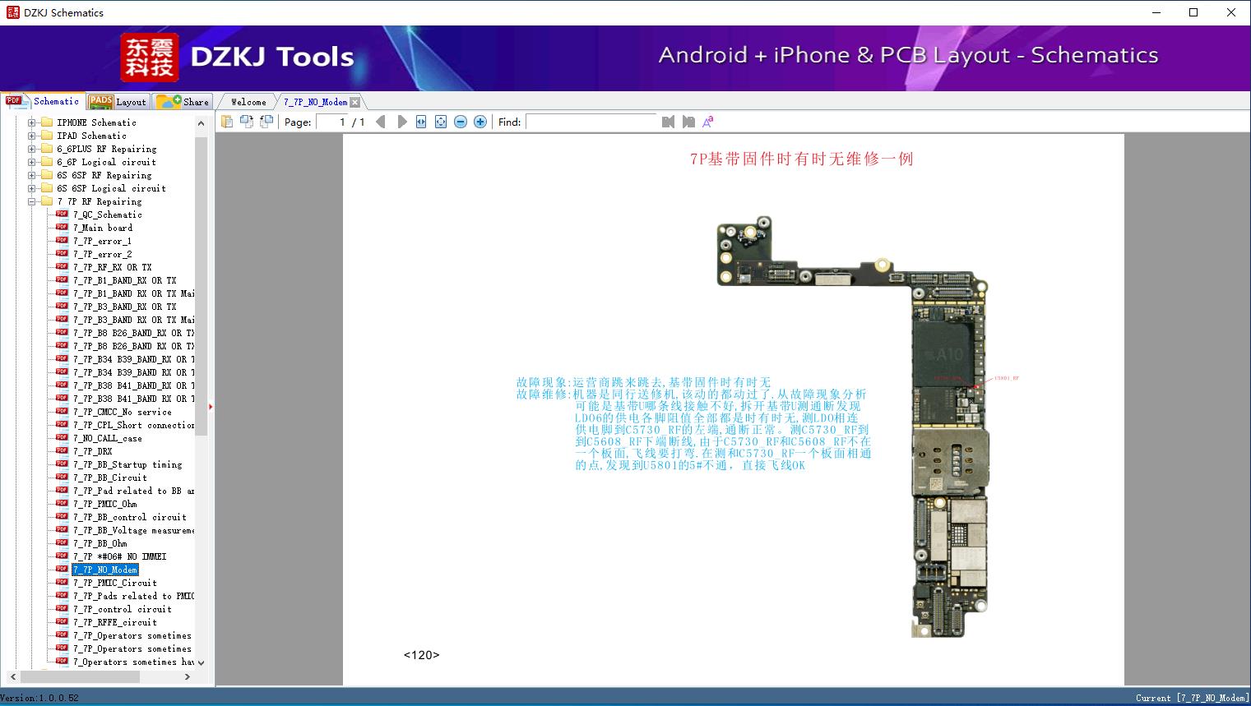Click the copy document toolbar icon

coord(226,122)
